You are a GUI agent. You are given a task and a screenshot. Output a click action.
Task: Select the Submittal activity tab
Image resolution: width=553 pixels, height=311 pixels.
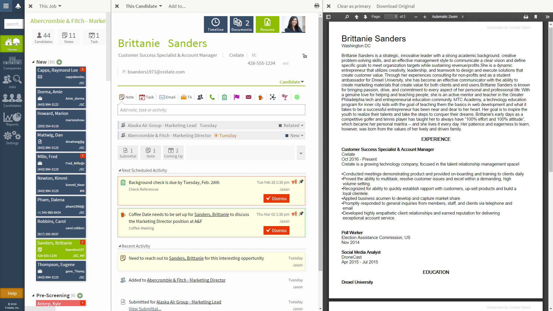128,153
